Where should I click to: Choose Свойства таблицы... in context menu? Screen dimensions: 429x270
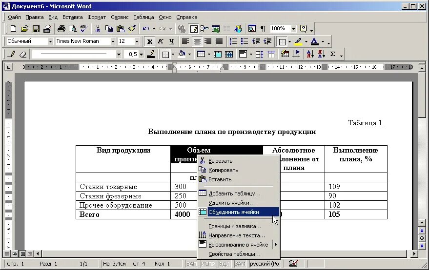pos(238,254)
